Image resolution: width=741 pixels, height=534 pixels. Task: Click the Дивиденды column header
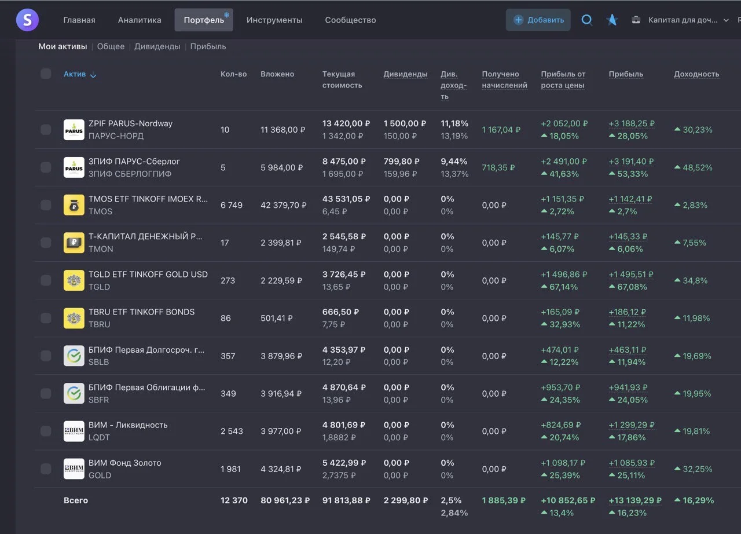pos(405,74)
